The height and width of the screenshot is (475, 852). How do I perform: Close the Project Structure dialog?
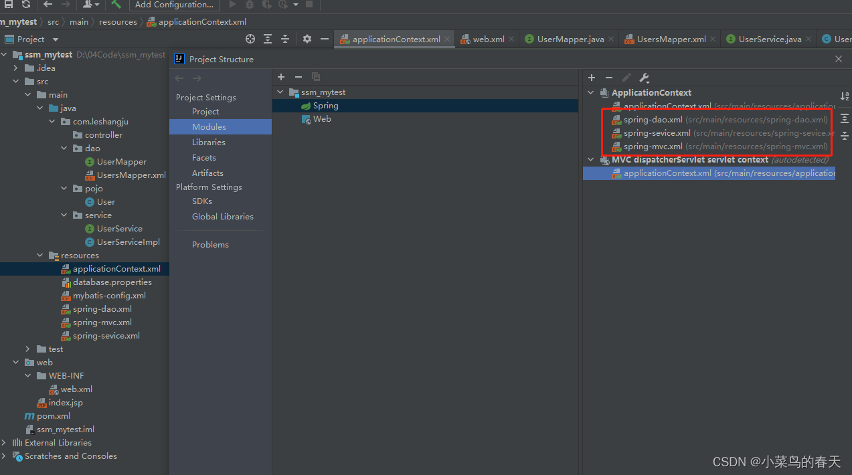[x=839, y=59]
